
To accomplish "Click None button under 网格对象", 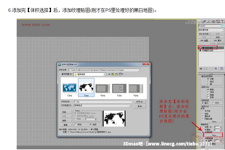I will [x=214, y=122].
